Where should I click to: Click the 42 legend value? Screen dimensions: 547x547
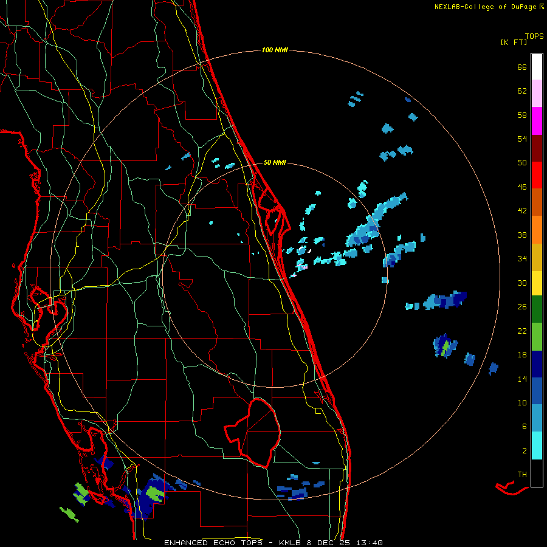pyautogui.click(x=522, y=211)
